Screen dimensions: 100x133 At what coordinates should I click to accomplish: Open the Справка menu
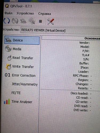coord(45,14)
